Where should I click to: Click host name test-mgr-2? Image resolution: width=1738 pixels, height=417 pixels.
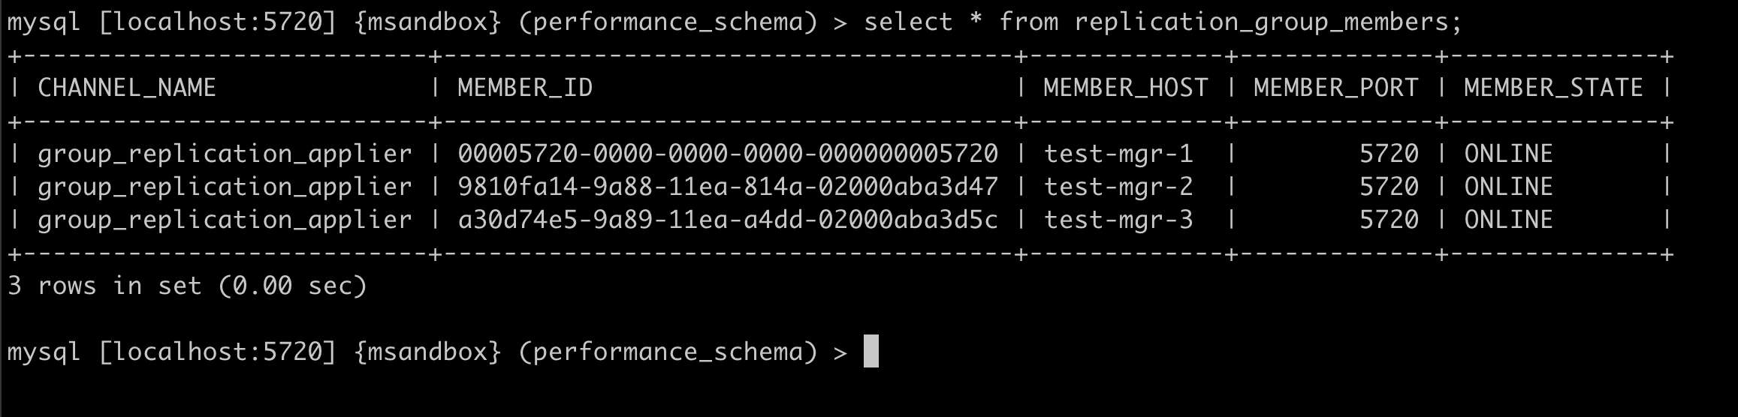point(1118,187)
